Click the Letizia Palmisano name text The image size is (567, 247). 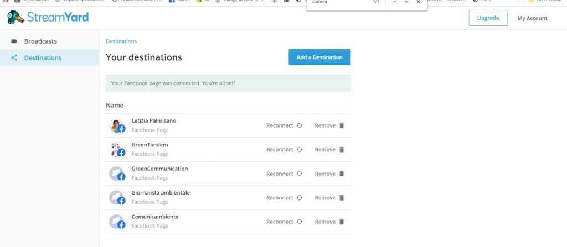(154, 120)
